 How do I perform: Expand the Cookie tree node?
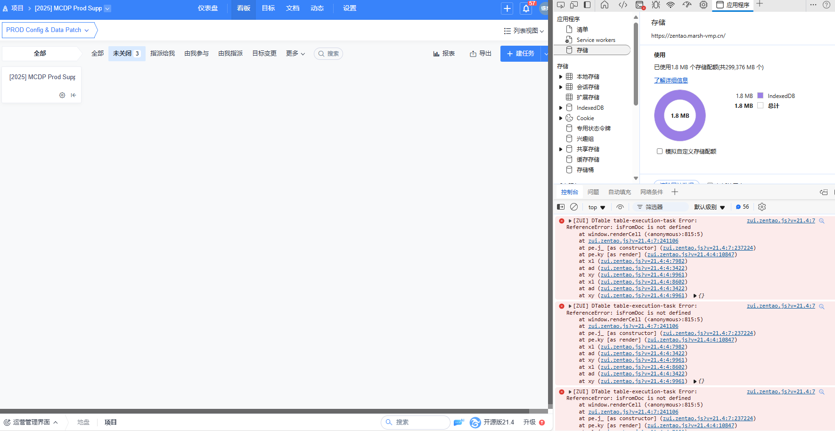(561, 118)
